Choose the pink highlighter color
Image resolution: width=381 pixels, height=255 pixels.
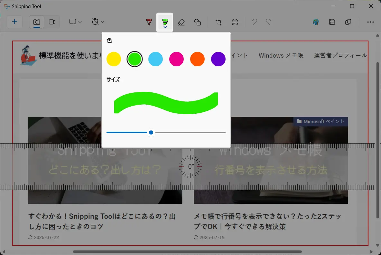pyautogui.click(x=176, y=59)
